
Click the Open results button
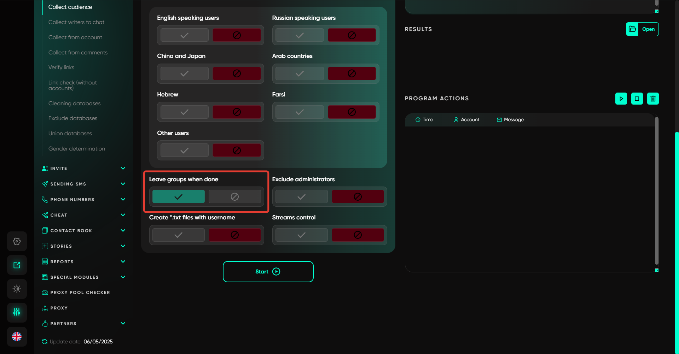(x=642, y=29)
